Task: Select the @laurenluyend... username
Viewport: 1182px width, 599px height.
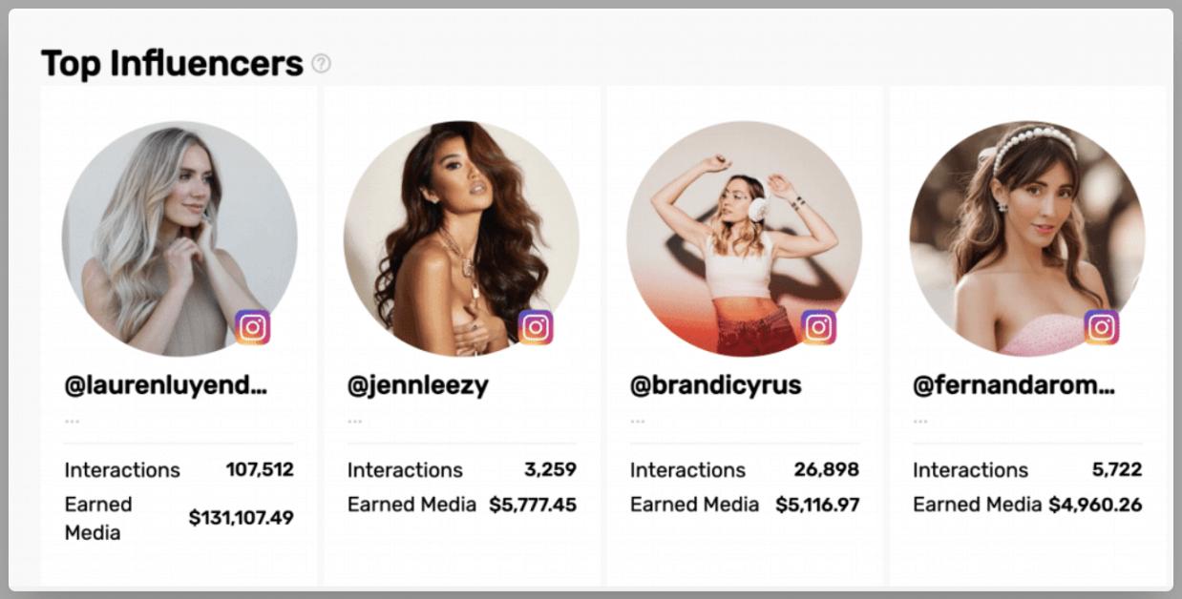Action: pos(166,386)
